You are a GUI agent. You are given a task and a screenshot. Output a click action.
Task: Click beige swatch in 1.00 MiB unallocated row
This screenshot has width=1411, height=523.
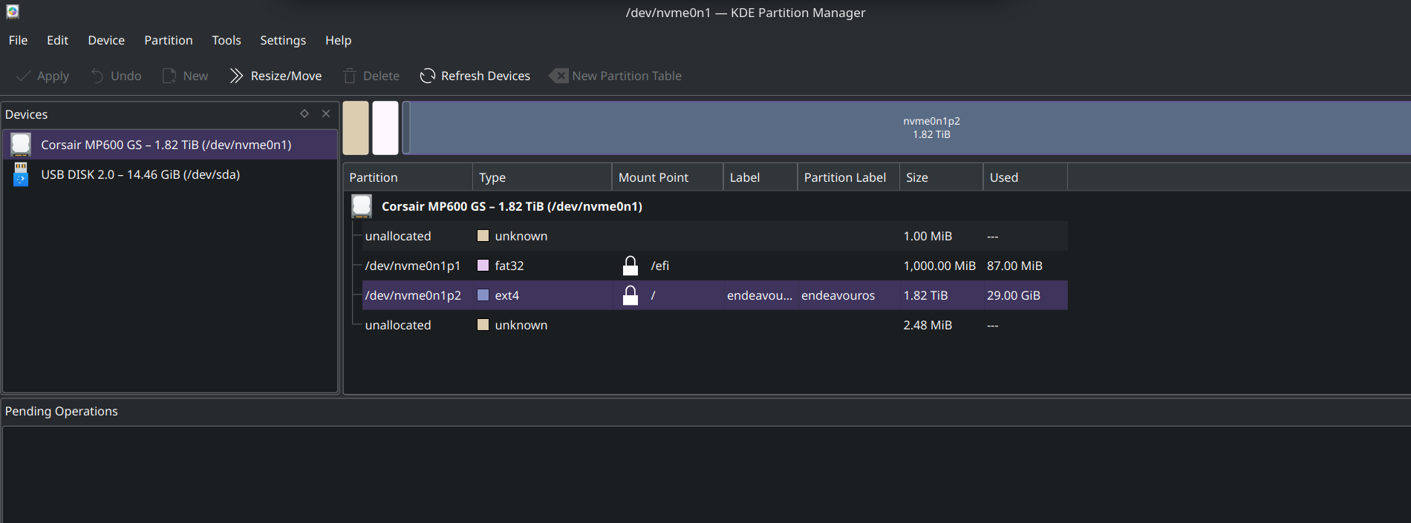pos(483,236)
